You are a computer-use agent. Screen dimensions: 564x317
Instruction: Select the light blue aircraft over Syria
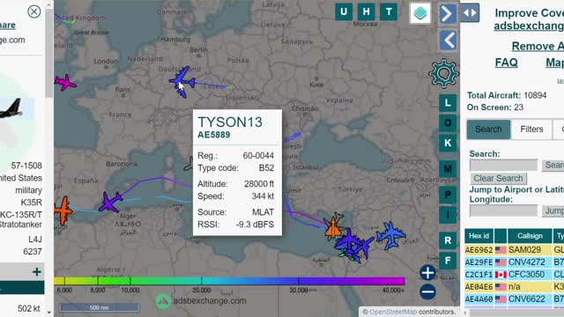tap(391, 235)
